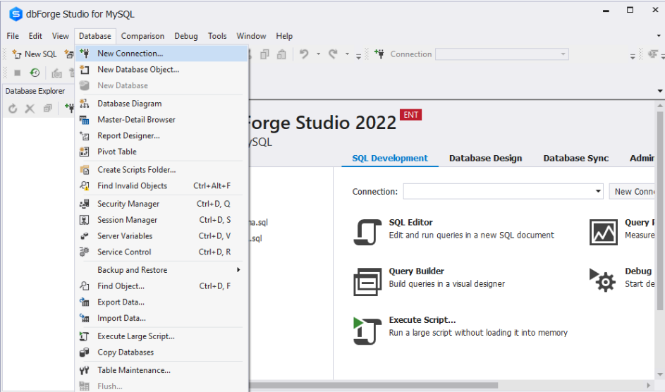The height and width of the screenshot is (392, 665).
Task: Open the toolbar Connection combo box
Action: tap(501, 54)
